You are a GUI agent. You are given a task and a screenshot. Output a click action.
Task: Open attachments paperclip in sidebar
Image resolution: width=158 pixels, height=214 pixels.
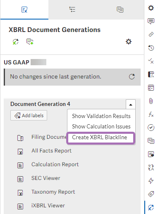(151, 101)
